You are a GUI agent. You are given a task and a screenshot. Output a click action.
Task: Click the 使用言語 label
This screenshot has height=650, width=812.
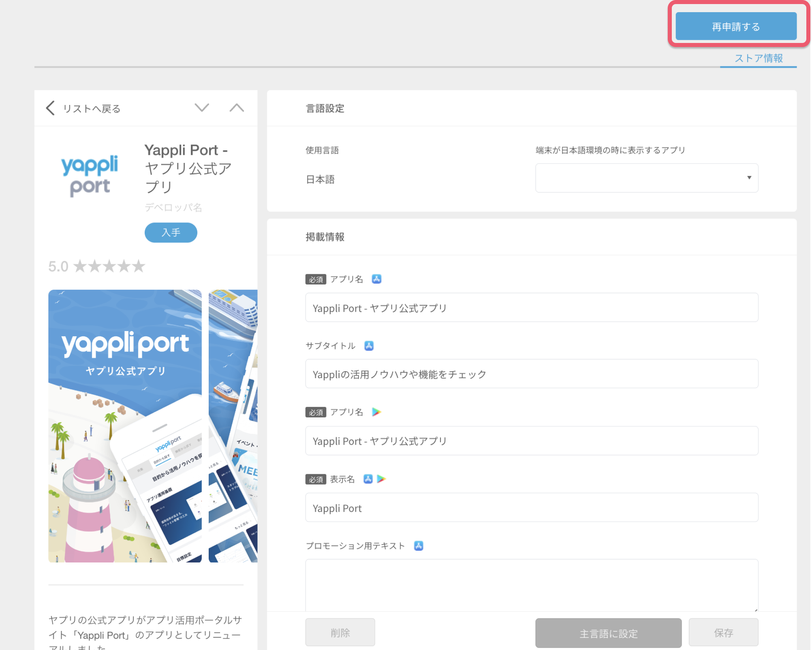tap(322, 150)
